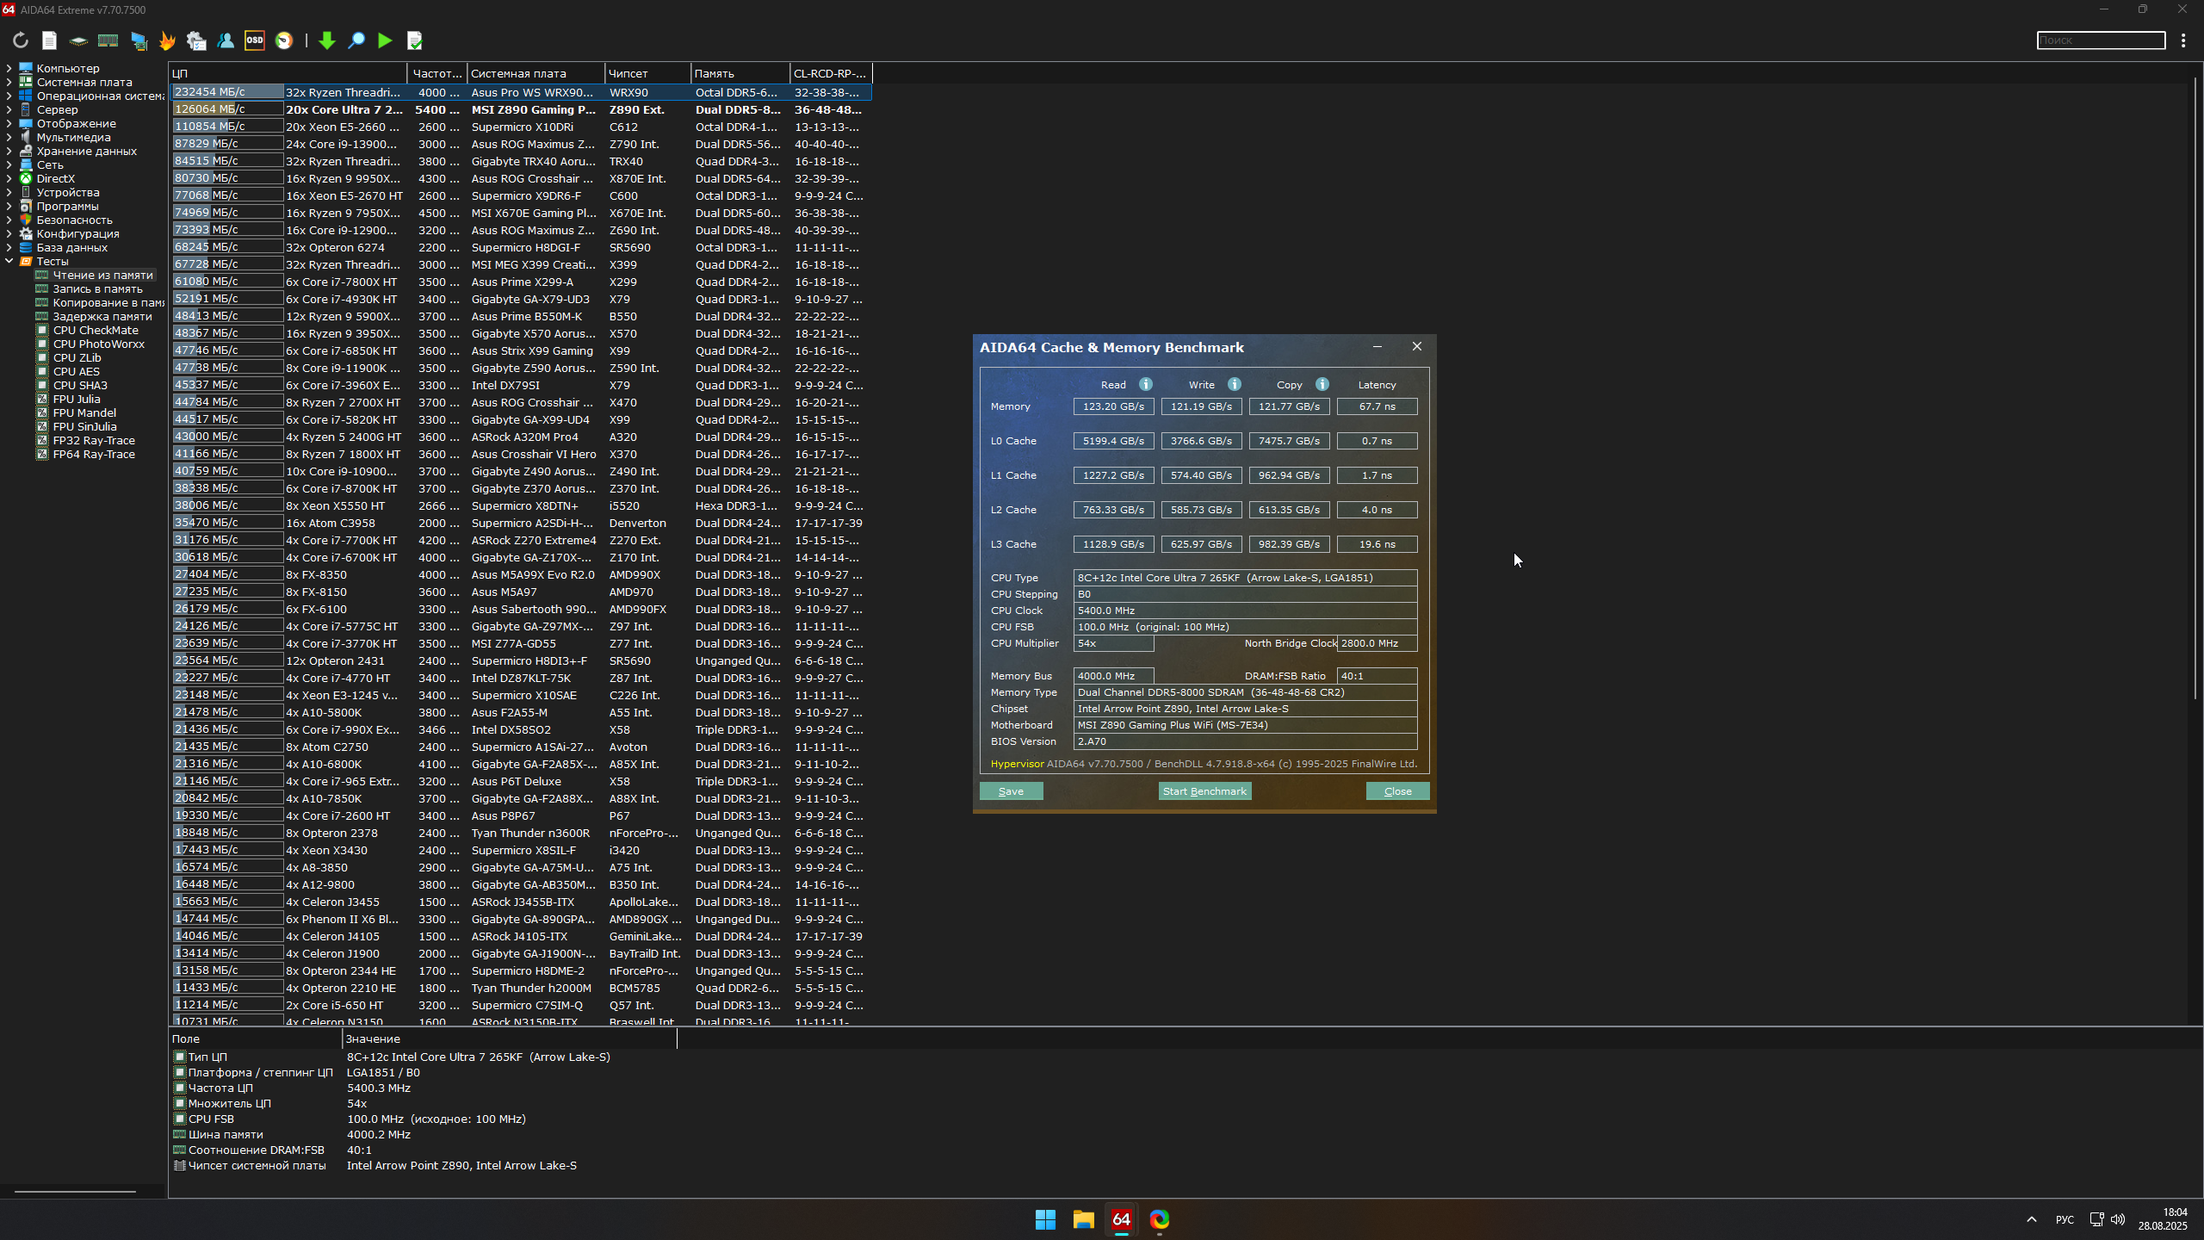Sort by the Чипсет column header

pos(647,73)
